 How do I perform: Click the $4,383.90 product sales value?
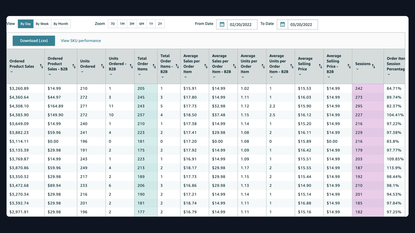click(19, 115)
